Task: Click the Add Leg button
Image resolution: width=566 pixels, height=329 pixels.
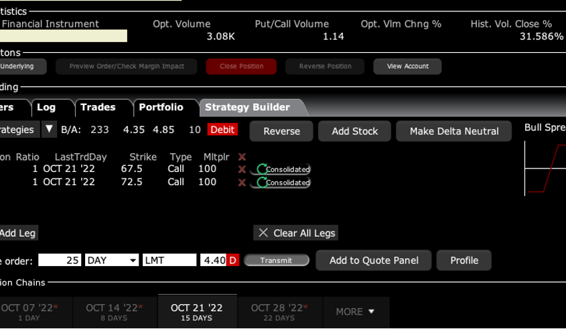Action: pos(18,233)
